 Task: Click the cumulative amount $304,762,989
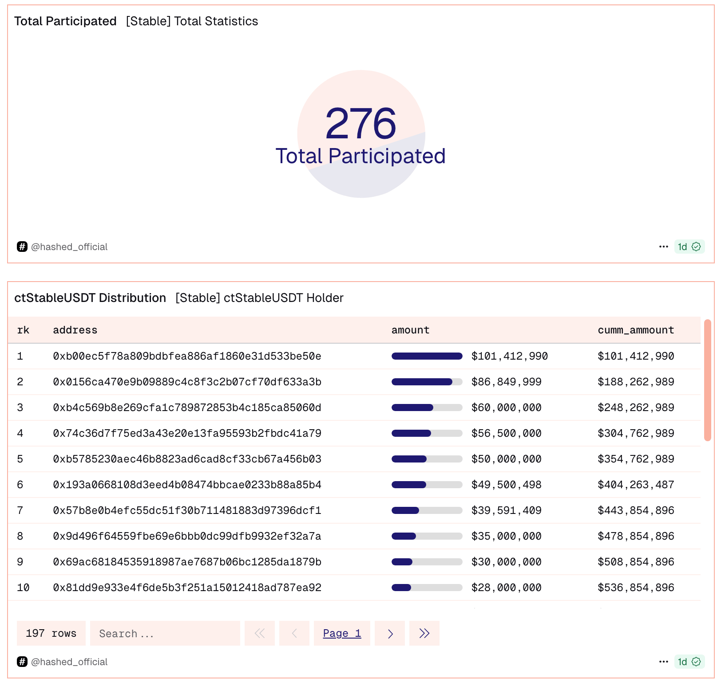tap(636, 433)
